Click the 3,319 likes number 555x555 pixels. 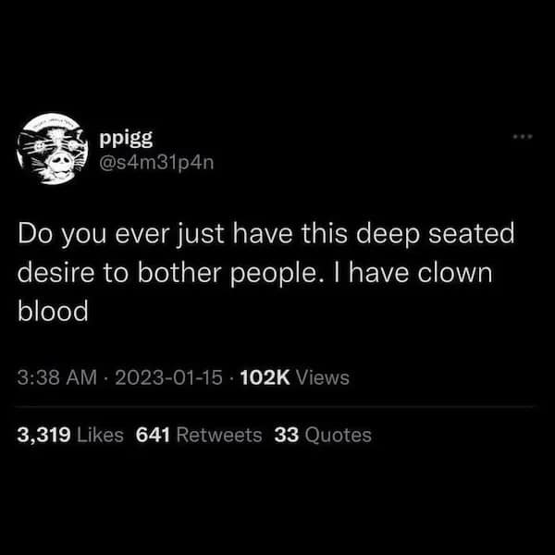pos(43,436)
